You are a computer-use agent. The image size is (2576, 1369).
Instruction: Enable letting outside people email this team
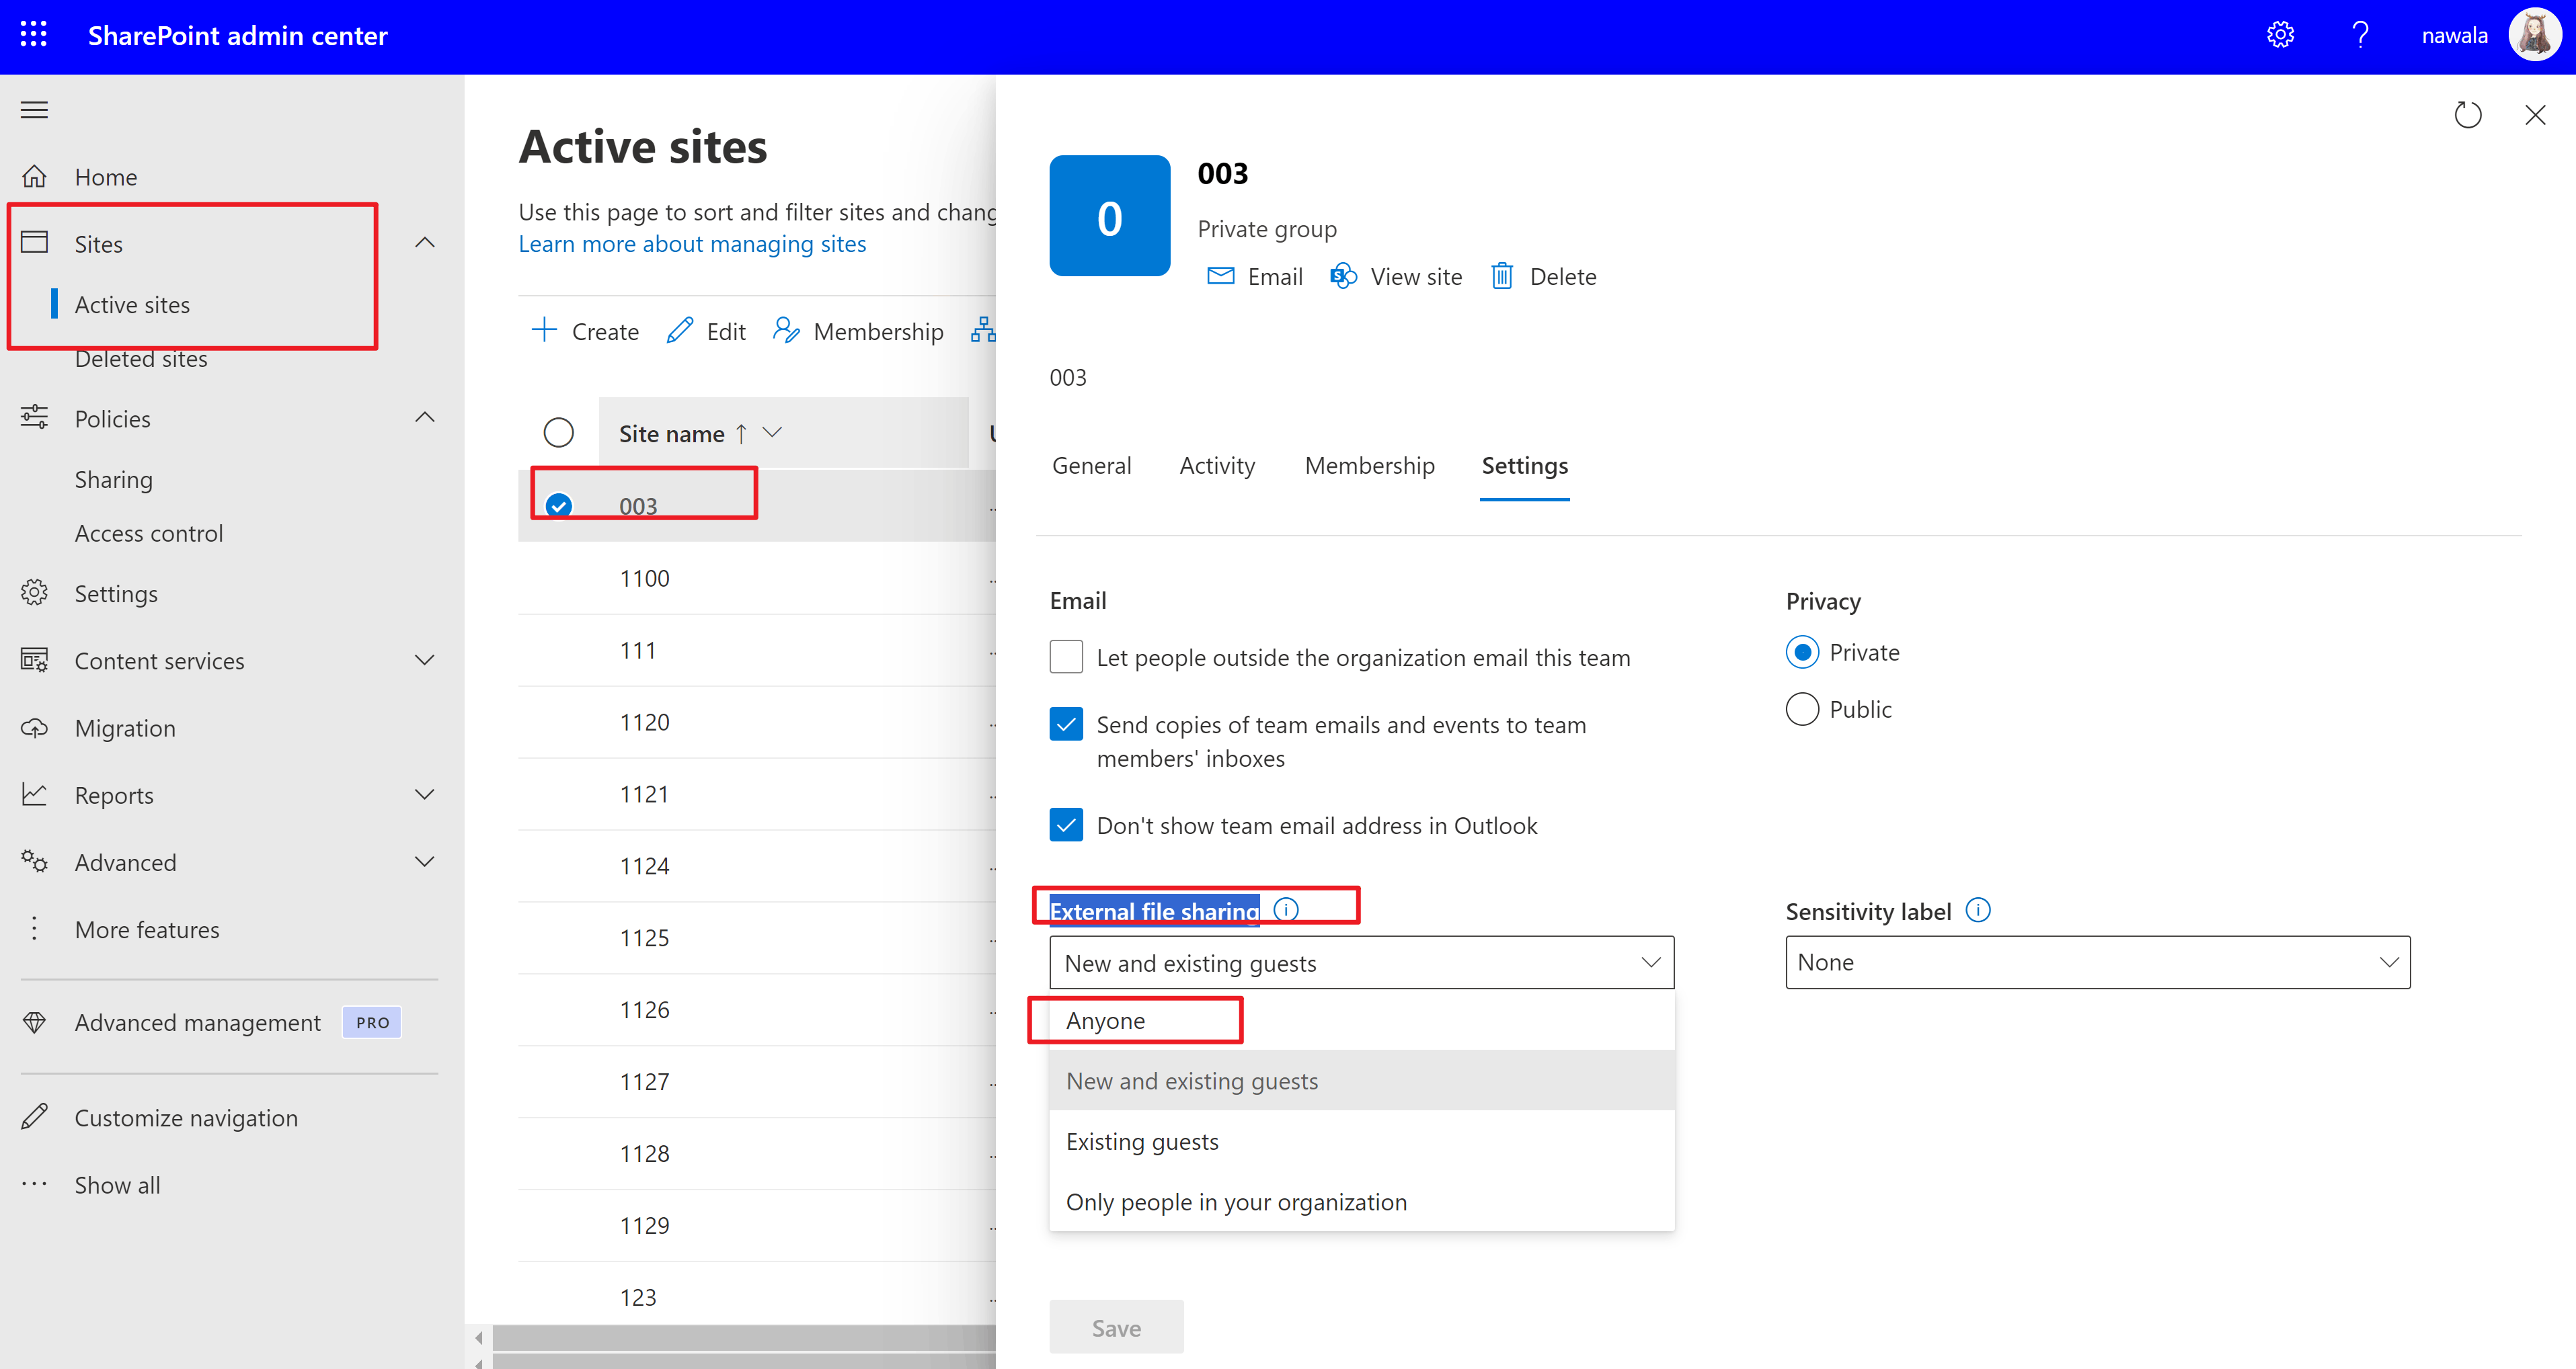click(x=1066, y=657)
